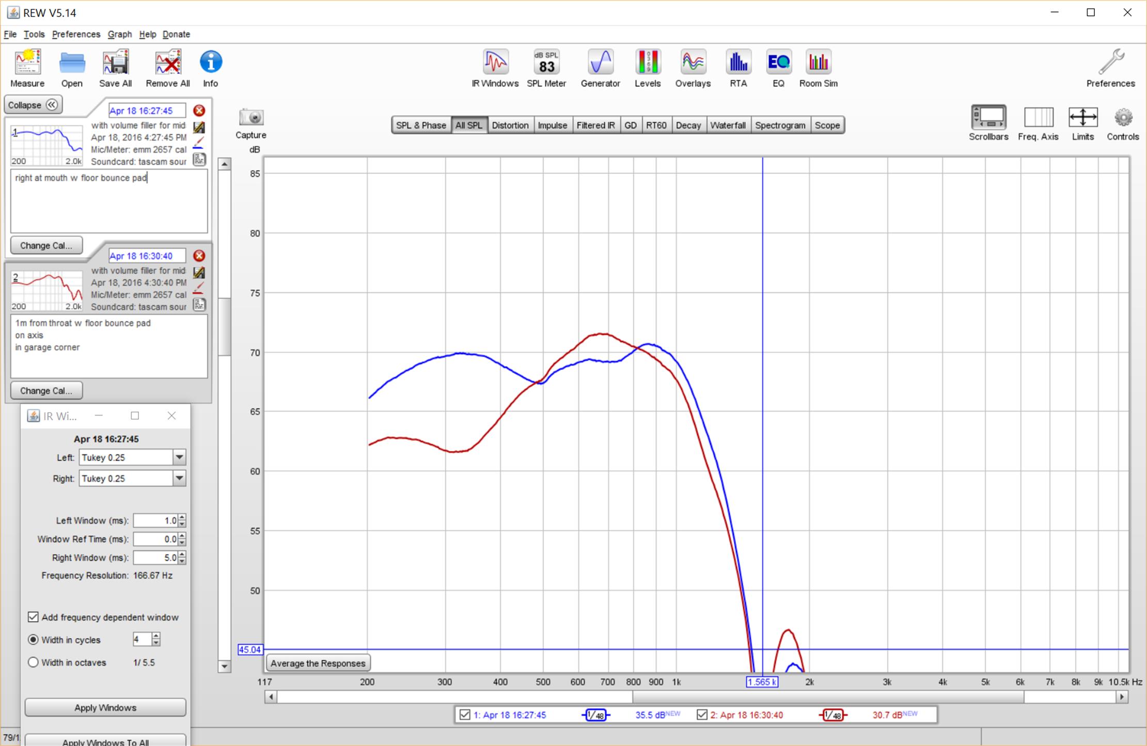Viewport: 1147px width, 746px height.
Task: Select Width in octaves radio button
Action: pos(33,662)
